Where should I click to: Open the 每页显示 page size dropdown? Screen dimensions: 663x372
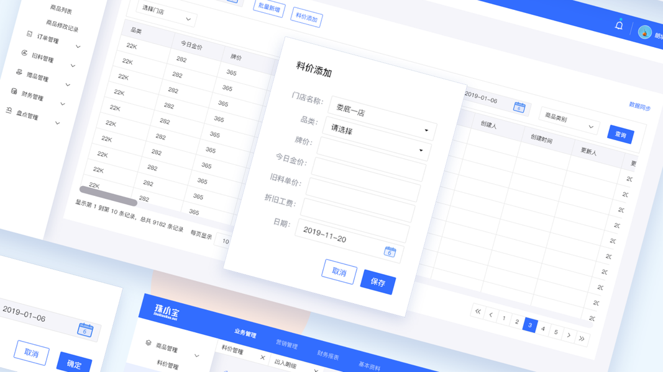[223, 241]
